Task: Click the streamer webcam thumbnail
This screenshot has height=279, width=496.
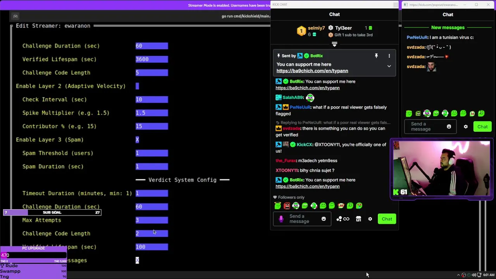Action: tap(441, 169)
